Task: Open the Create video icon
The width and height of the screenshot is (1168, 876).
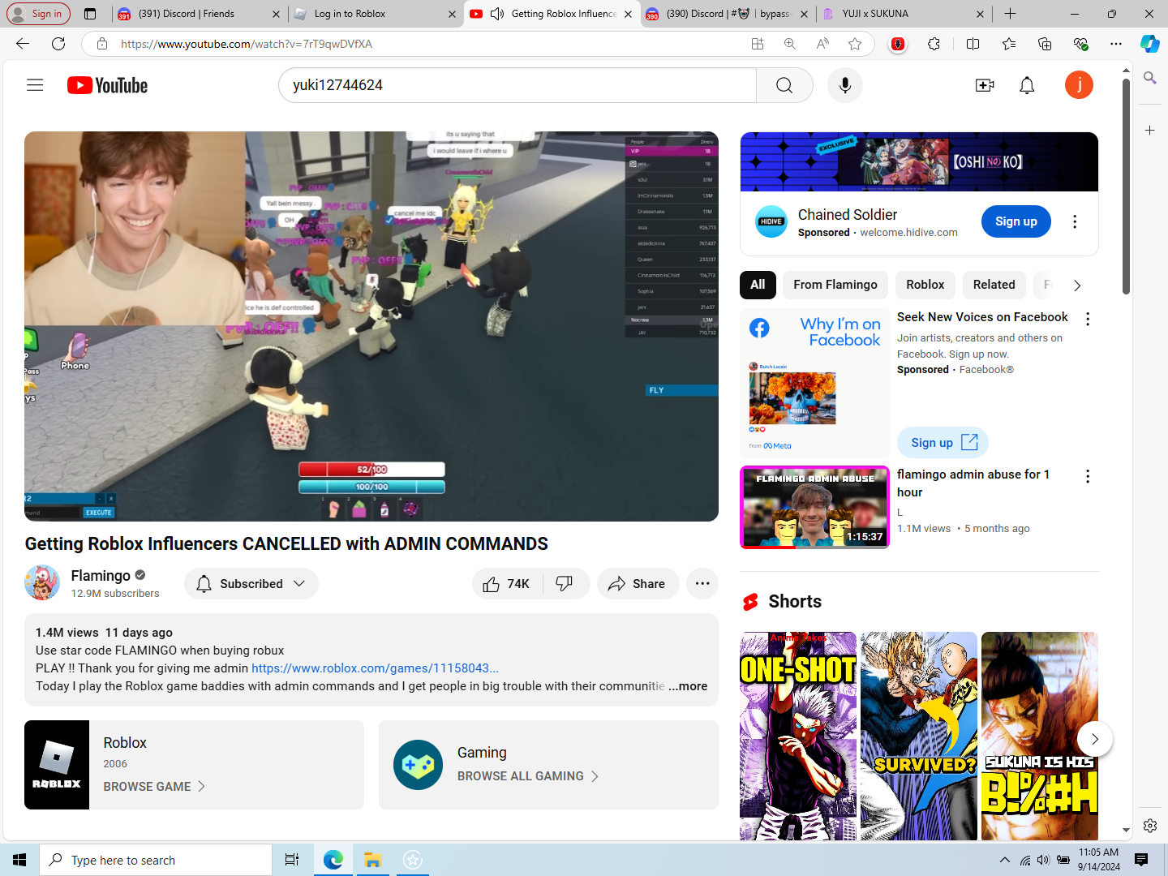Action: (985, 85)
